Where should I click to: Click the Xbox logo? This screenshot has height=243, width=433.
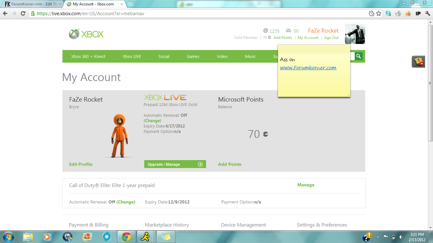[86, 34]
